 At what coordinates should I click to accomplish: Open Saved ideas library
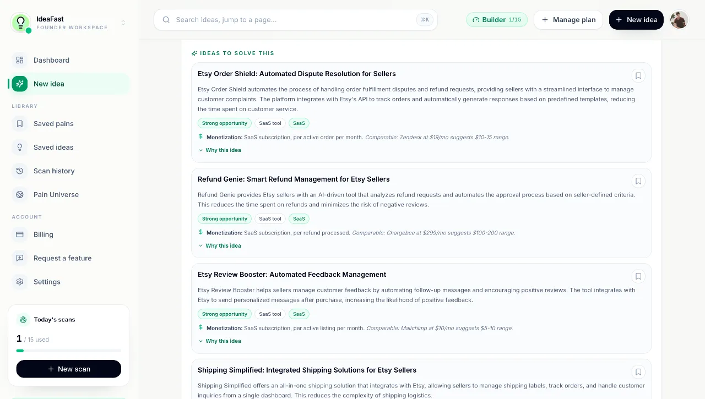click(69, 147)
